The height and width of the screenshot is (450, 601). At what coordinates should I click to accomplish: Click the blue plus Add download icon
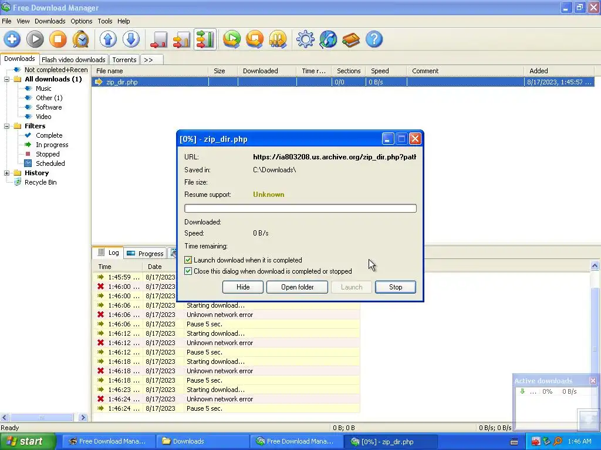click(x=12, y=39)
